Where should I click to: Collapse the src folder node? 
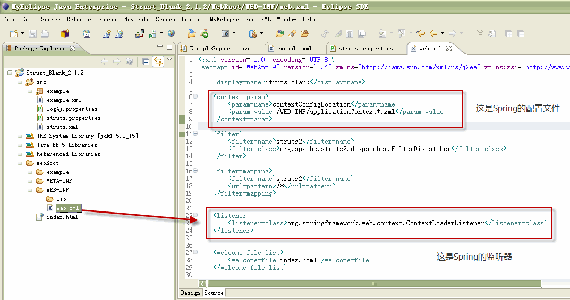coord(20,82)
